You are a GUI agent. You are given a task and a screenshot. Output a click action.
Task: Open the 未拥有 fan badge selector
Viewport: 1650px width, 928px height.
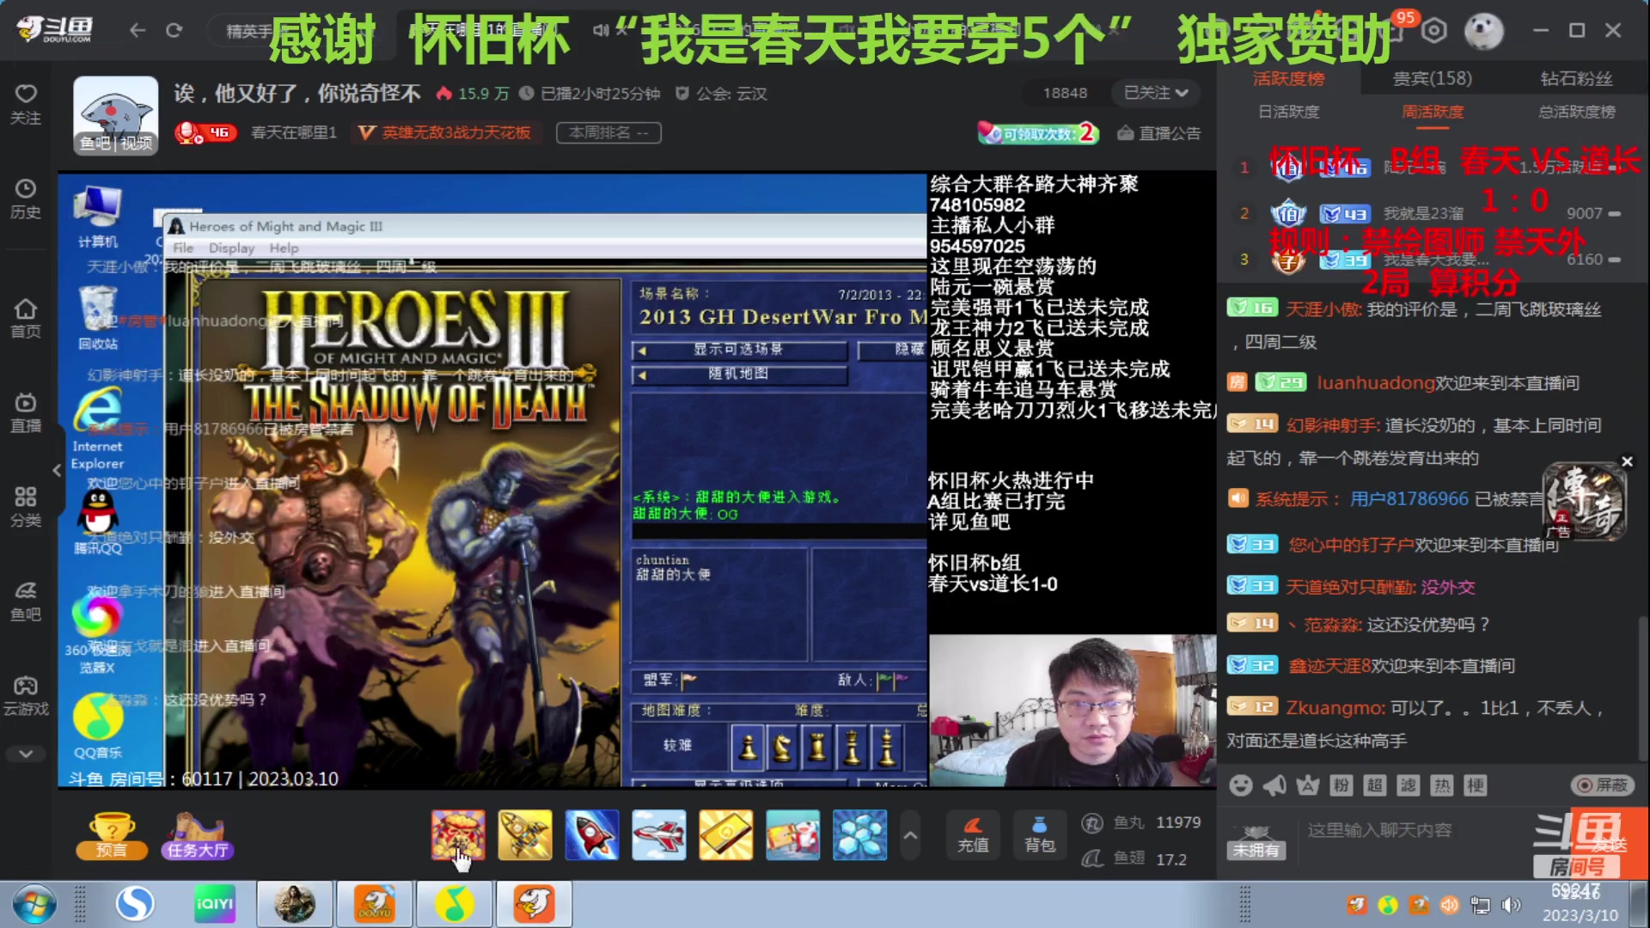tap(1256, 843)
